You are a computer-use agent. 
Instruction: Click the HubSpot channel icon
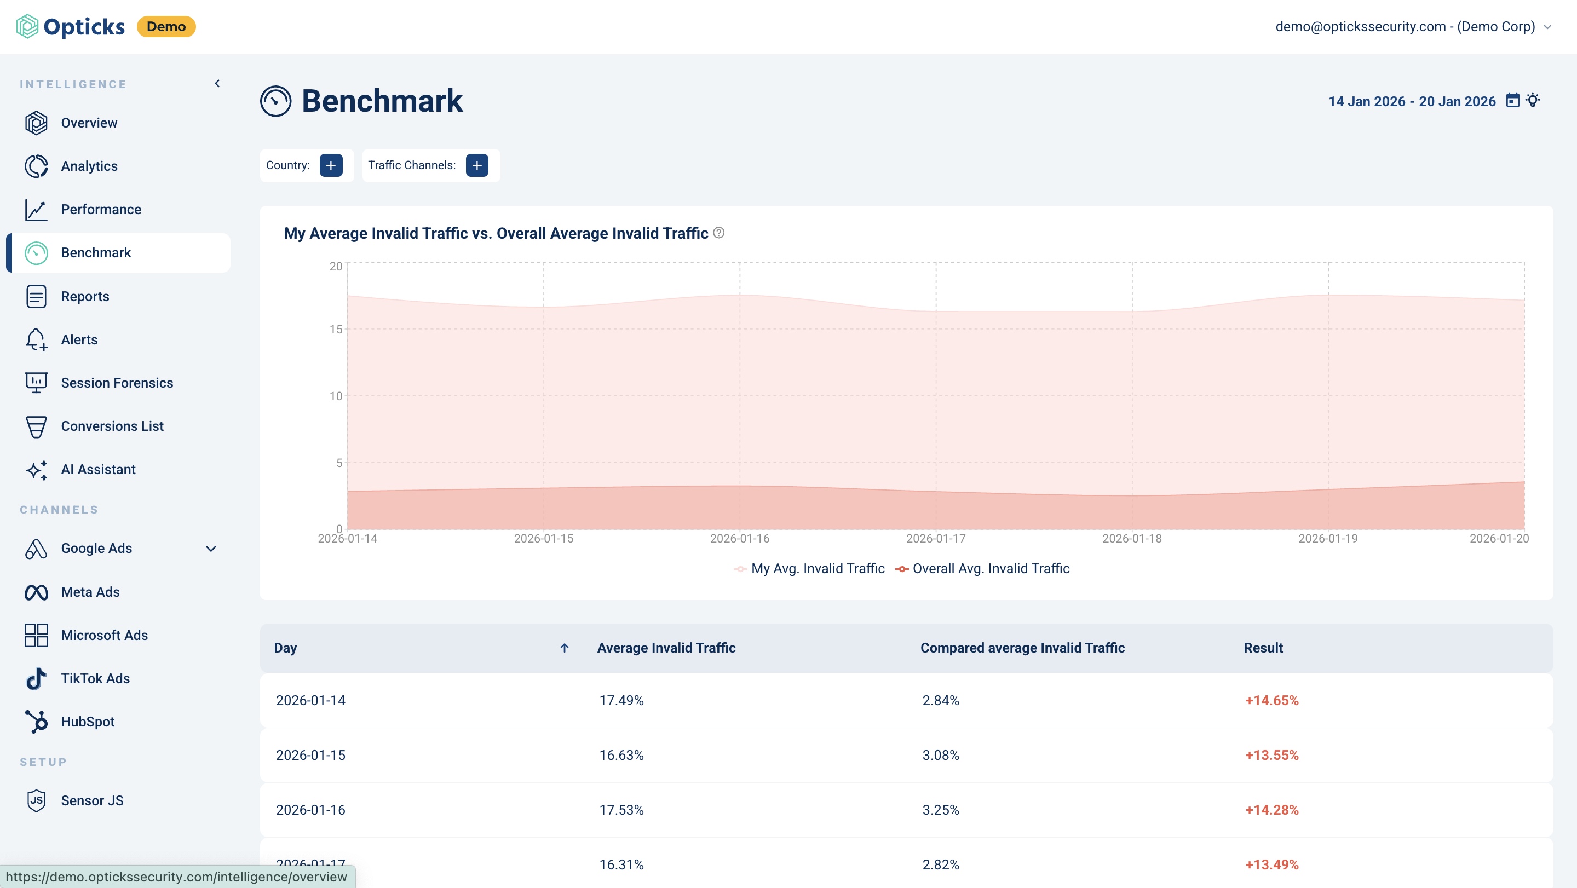click(36, 722)
